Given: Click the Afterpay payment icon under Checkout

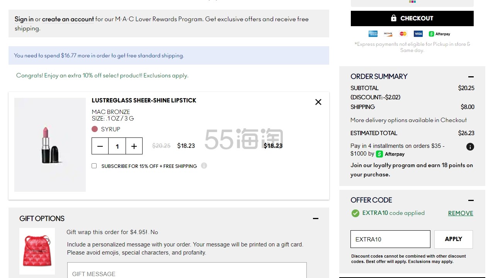Looking at the screenshot, I should pos(439,34).
